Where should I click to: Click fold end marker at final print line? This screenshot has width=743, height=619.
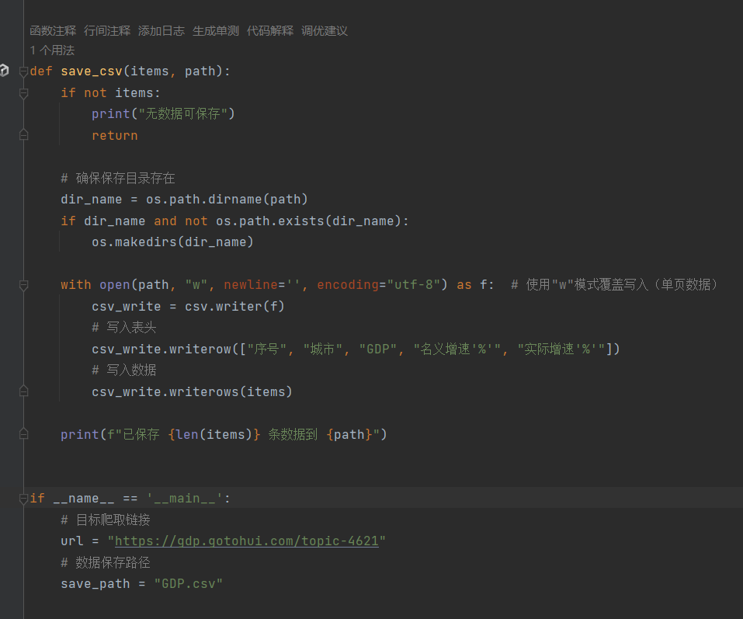pyautogui.click(x=24, y=434)
